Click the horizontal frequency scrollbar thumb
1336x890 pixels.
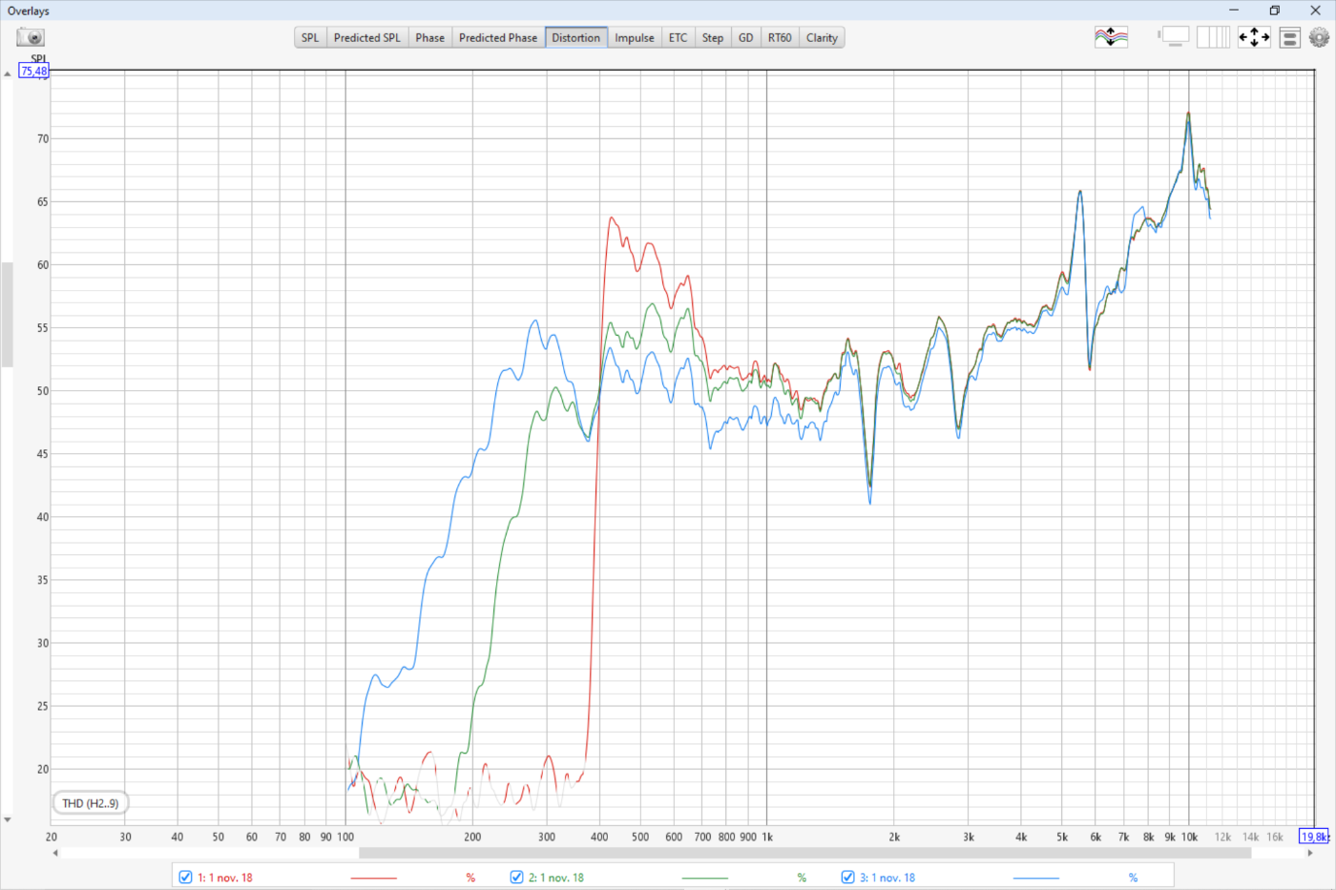tap(804, 852)
